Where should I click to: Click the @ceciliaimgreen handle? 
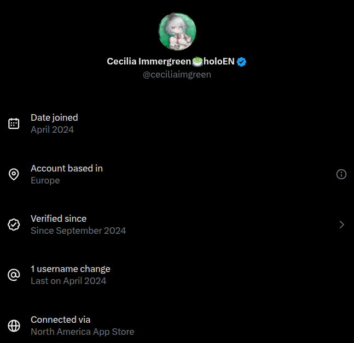[177, 75]
